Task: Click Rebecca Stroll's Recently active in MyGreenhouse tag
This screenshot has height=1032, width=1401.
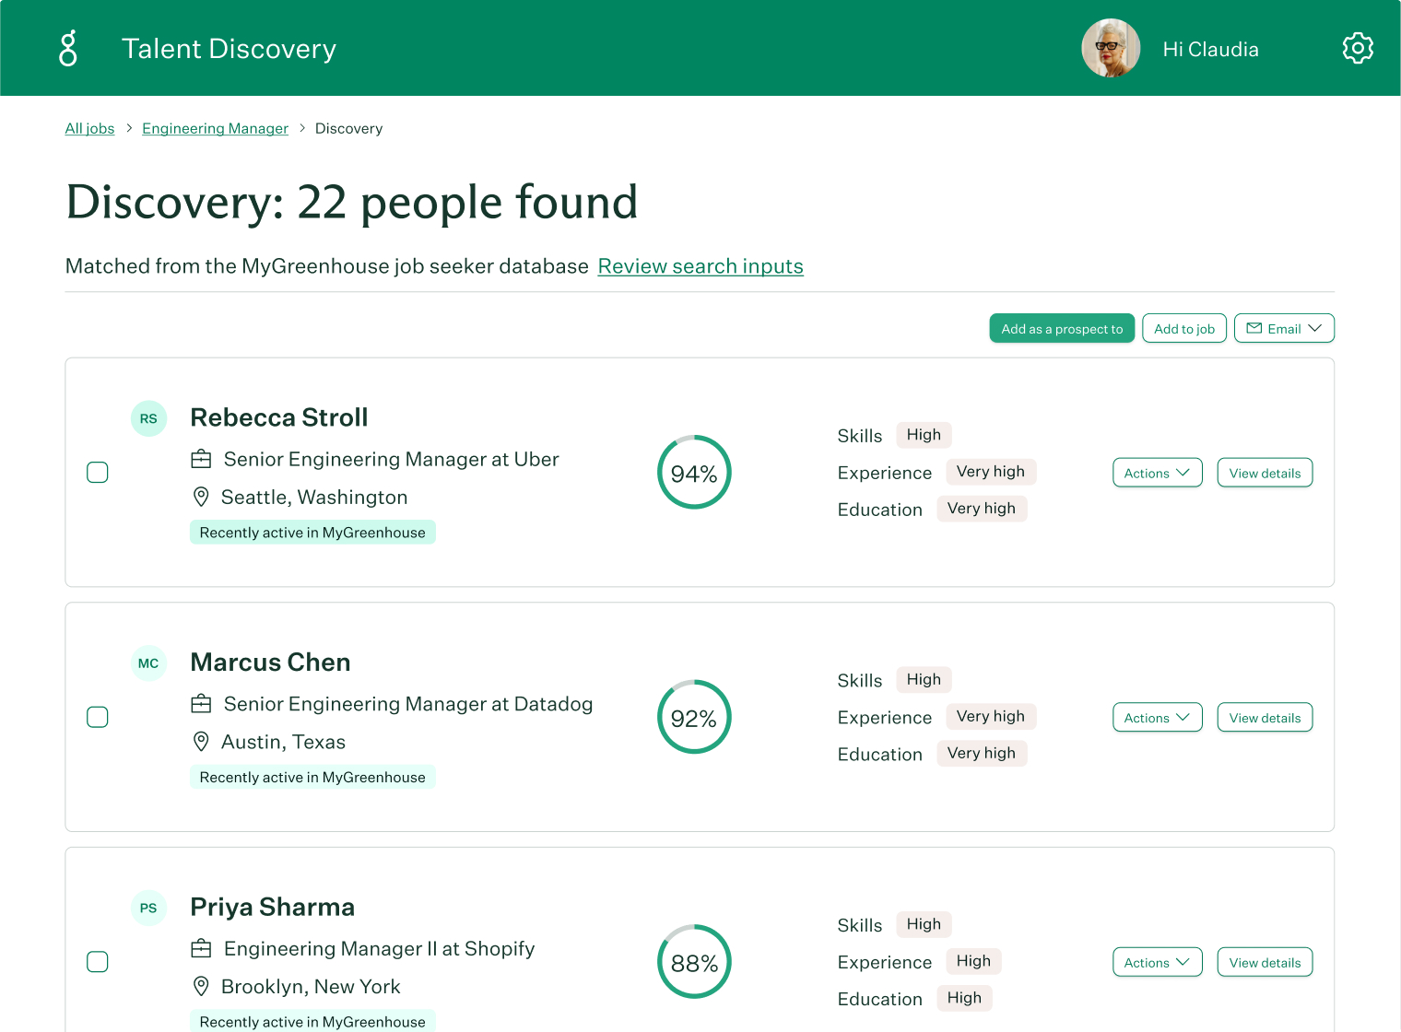Action: pyautogui.click(x=312, y=533)
